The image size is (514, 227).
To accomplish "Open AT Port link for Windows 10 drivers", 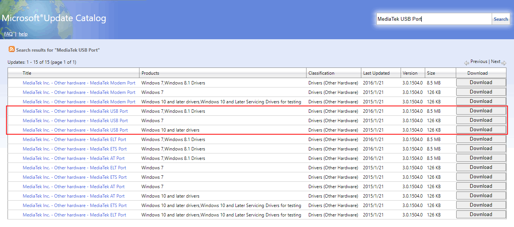I will click(74, 196).
